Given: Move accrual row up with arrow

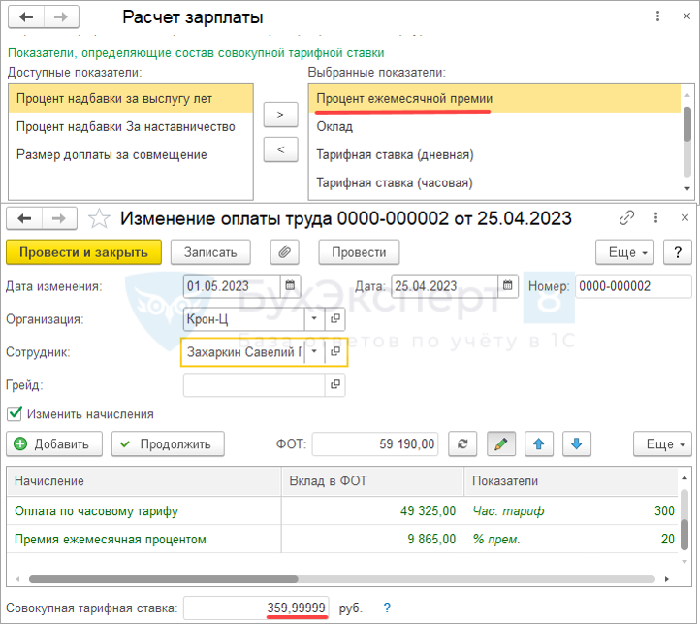Looking at the screenshot, I should (x=539, y=443).
